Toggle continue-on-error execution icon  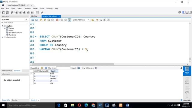click(57, 20)
